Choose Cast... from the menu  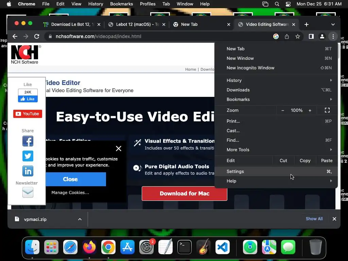pos(276,131)
